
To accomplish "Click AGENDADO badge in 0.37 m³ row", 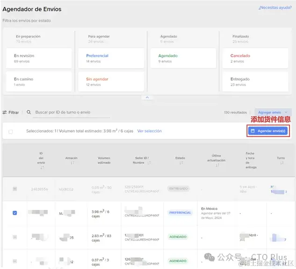I will [x=178, y=261].
